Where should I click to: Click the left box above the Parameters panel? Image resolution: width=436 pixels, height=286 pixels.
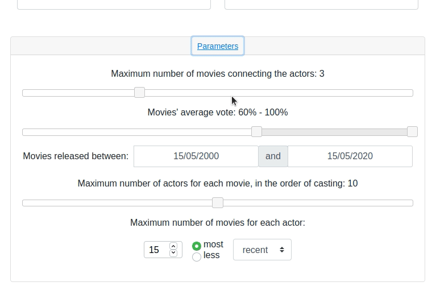click(114, 5)
